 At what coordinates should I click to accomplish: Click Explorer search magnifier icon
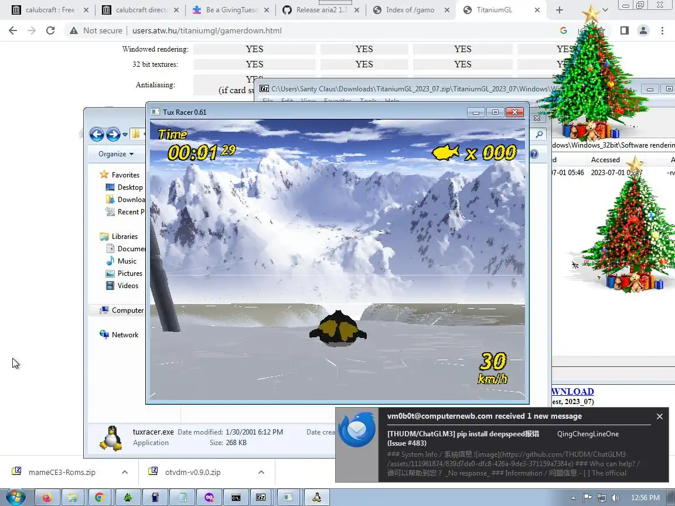click(x=539, y=135)
